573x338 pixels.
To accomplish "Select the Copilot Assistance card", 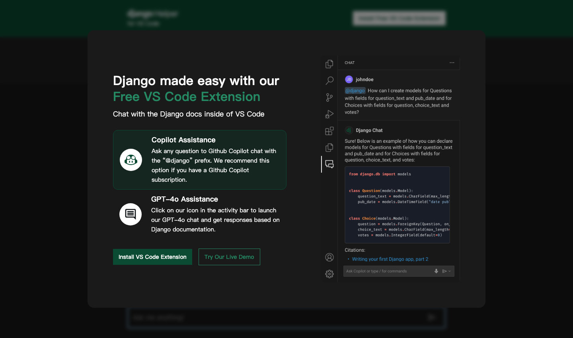I will (200, 160).
